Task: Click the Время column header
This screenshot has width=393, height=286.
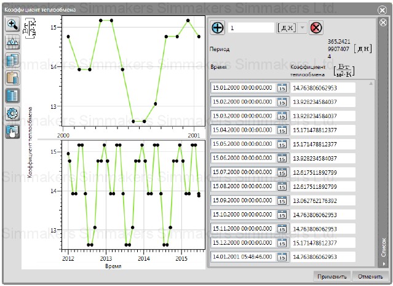Action: point(218,67)
